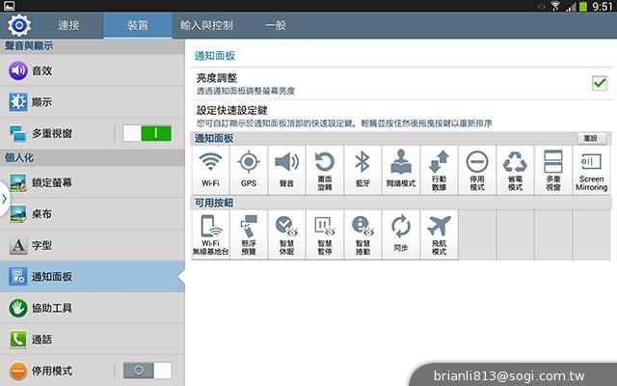
Task: Toggle the blocking mode (停用模式) switch
Action: (x=147, y=371)
